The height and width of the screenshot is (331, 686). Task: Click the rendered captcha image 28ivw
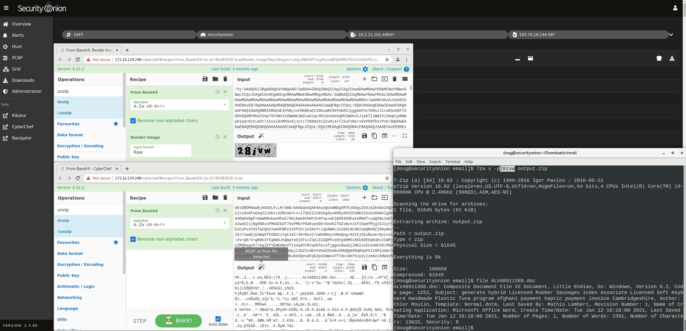coord(255,150)
